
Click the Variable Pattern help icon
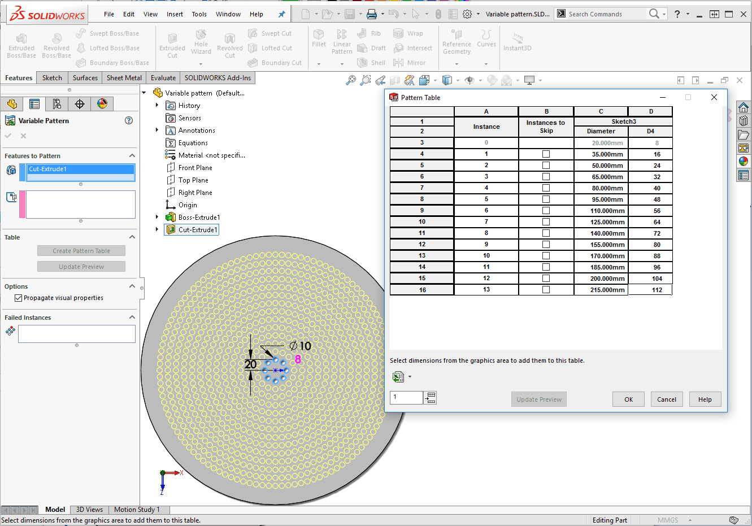click(x=129, y=120)
